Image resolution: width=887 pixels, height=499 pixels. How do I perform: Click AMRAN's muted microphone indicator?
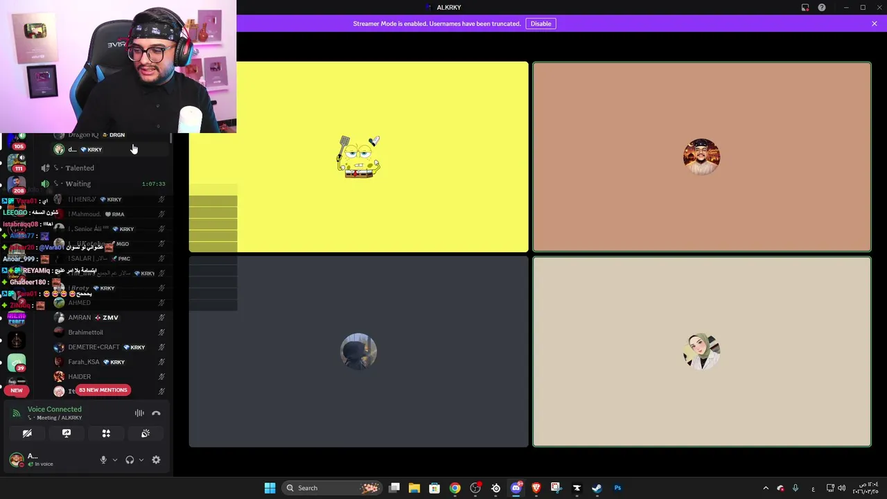[161, 317]
